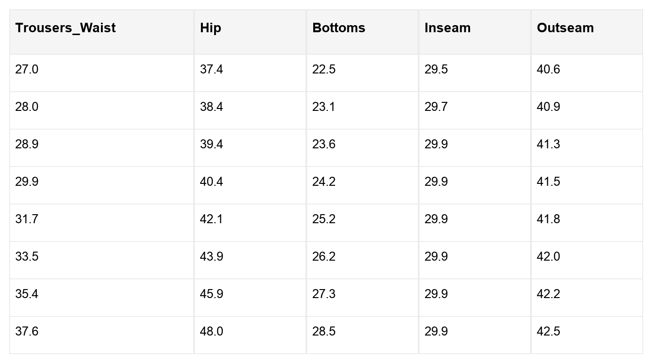This screenshot has height=363, width=652.
Task: Click waist cell showing 31.7
Action: [x=27, y=219]
